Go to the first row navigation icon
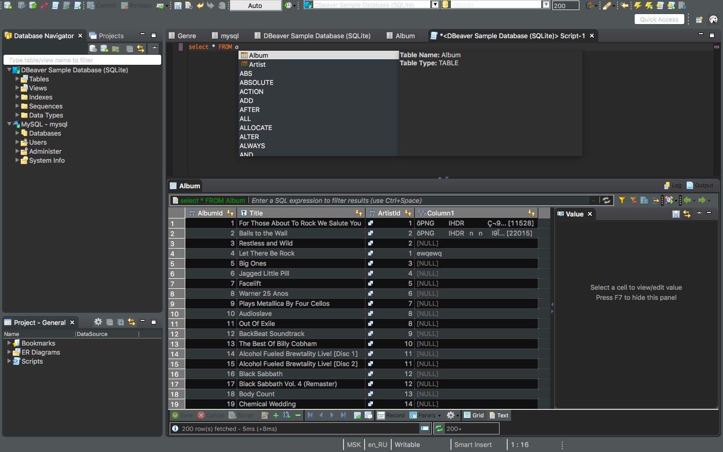 pos(310,415)
